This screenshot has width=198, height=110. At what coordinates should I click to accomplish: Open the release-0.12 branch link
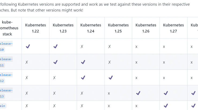(6, 78)
